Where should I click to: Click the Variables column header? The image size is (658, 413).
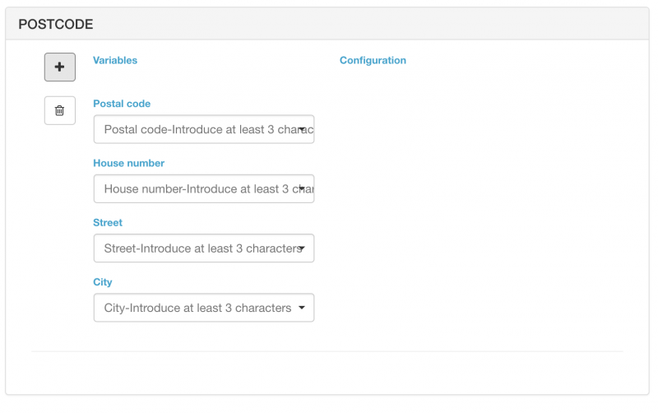click(115, 60)
